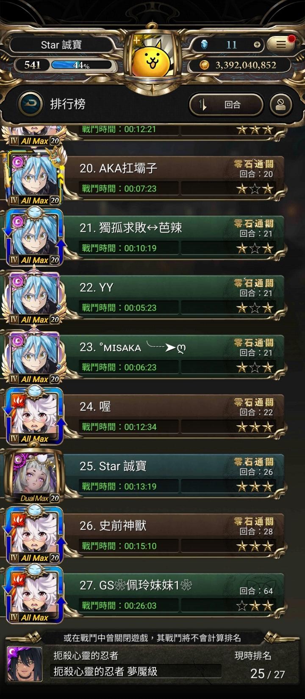Tap the level 541 experience progress bar
Screen dimensions: 305x699
pyautogui.click(x=82, y=65)
